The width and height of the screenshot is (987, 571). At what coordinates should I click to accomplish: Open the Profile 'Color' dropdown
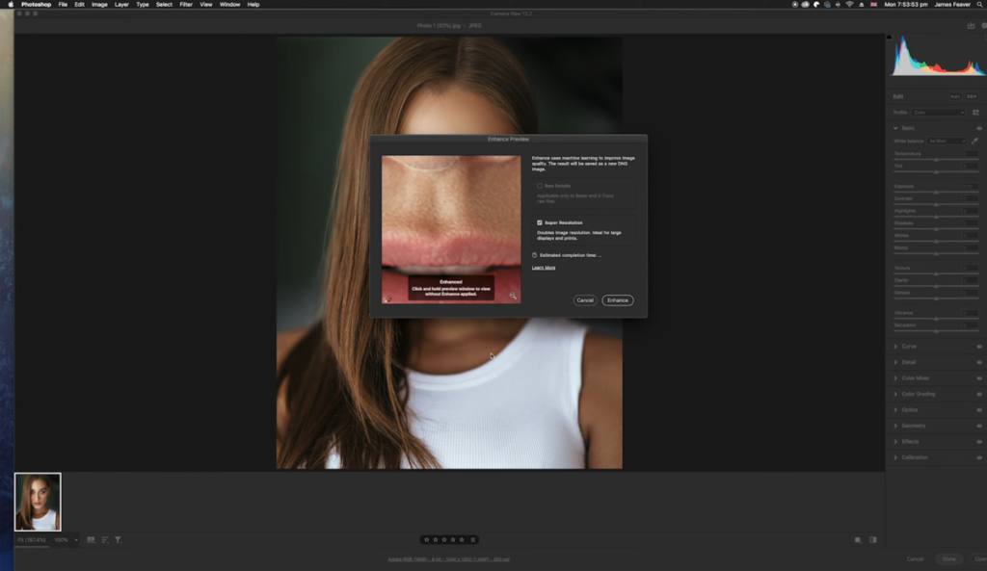pyautogui.click(x=938, y=113)
